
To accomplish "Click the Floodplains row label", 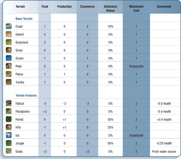I will coord(23,111).
